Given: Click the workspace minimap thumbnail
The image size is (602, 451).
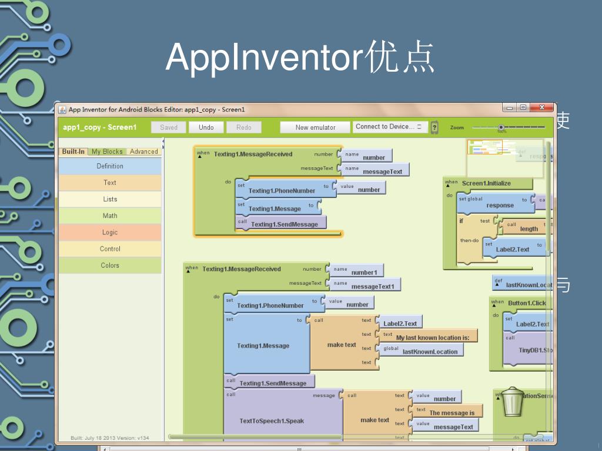Looking at the screenshot, I should point(505,158).
